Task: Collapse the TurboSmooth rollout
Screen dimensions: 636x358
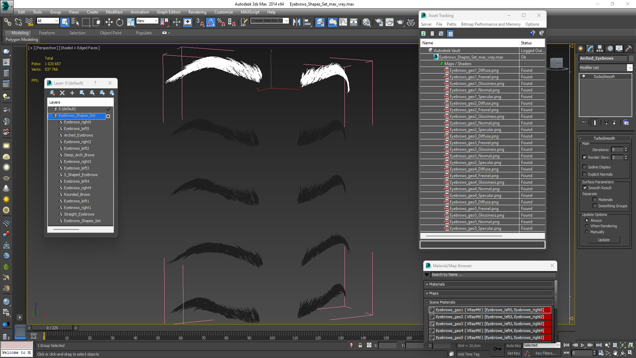Action: coord(604,138)
